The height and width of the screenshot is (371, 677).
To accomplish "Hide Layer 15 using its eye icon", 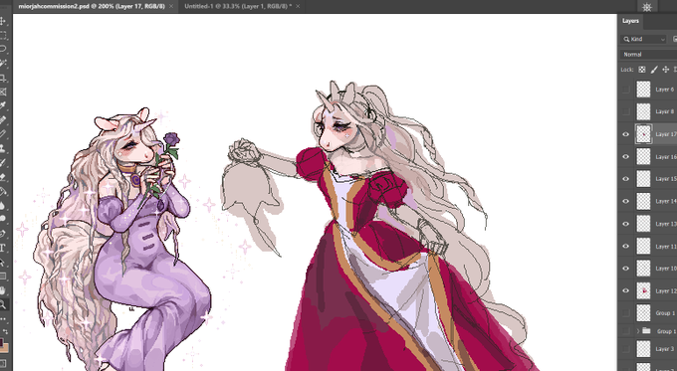I will (x=625, y=179).
